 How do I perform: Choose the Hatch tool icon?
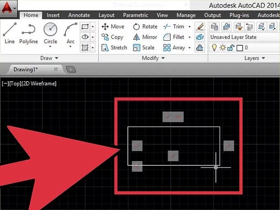[85, 47]
